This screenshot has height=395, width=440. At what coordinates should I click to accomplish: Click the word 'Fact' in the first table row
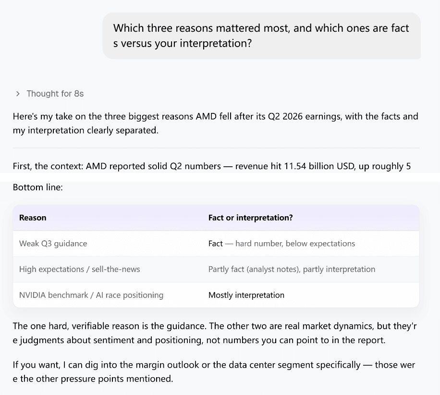[215, 244]
